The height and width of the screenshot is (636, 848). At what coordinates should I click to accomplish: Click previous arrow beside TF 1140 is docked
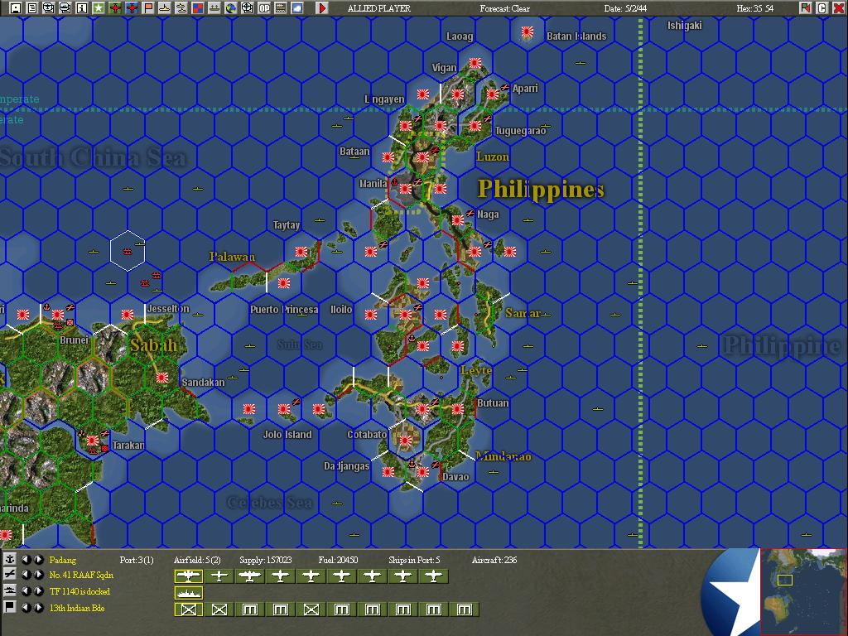[x=26, y=591]
